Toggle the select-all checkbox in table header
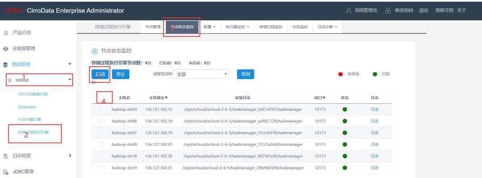Image resolution: width=482 pixels, height=178 pixels. pos(101,97)
